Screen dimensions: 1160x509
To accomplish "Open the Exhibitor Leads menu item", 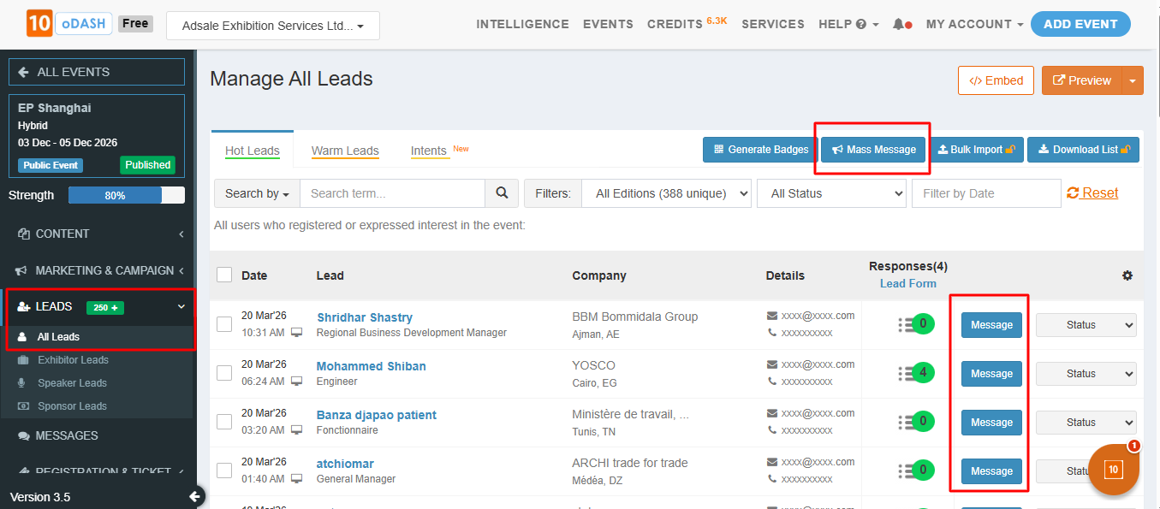I will point(73,360).
